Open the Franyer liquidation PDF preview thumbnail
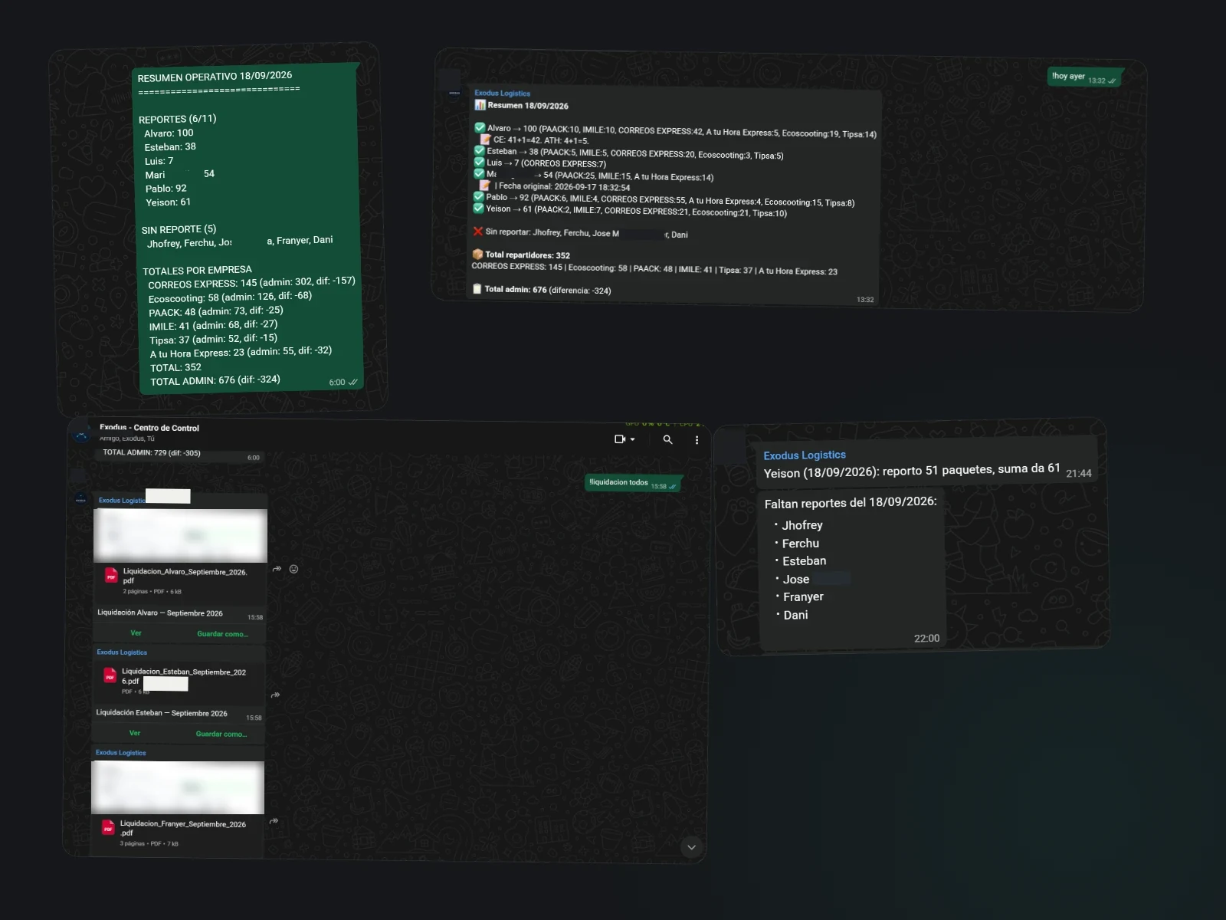 [x=178, y=787]
